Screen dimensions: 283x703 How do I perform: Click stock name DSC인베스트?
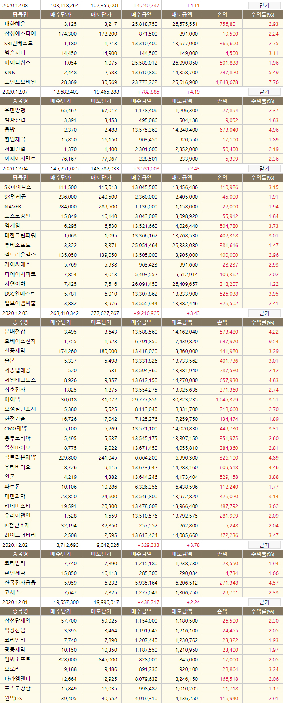(20, 294)
